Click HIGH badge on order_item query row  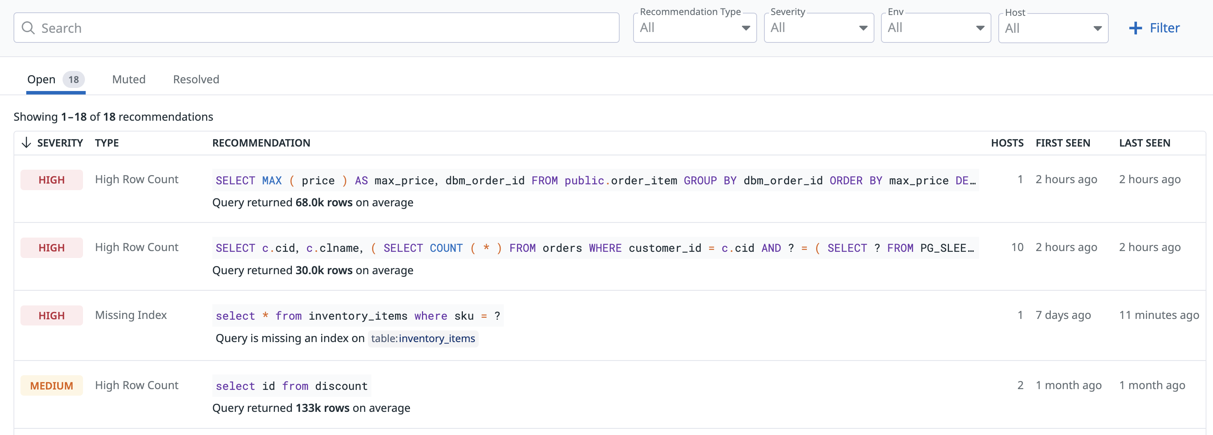pos(51,180)
